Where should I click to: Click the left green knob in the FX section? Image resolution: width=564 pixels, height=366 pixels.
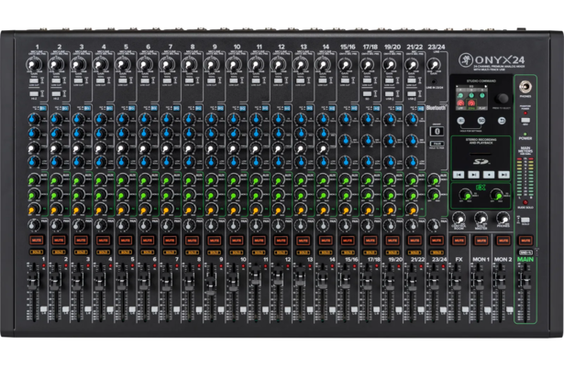(x=466, y=195)
